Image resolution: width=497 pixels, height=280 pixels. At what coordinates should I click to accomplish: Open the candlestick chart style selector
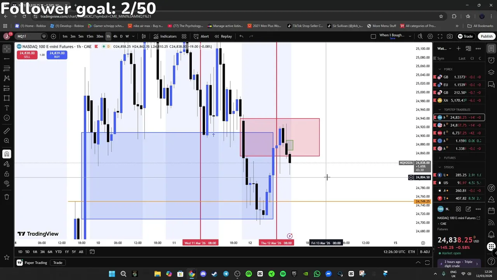(144, 36)
